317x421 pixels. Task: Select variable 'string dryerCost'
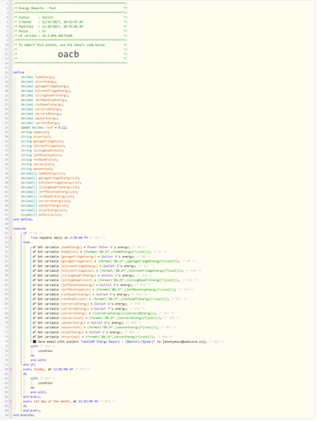pyautogui.click(x=36, y=137)
